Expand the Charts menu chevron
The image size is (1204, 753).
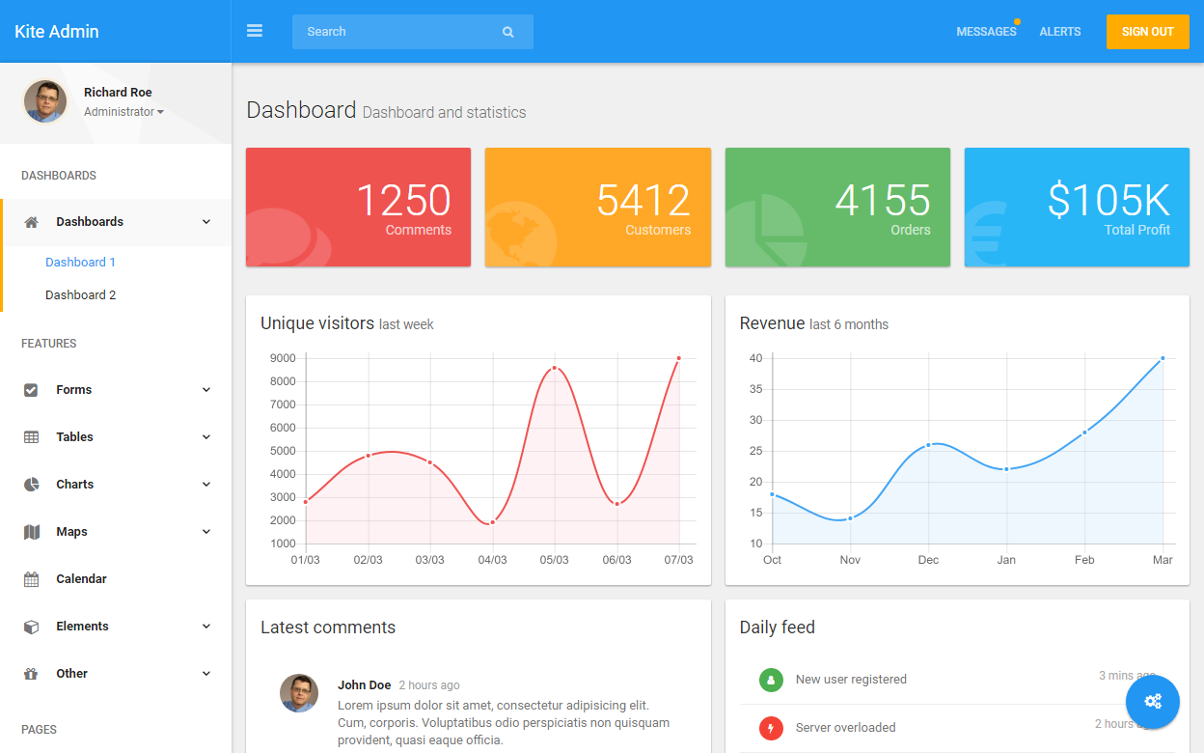(205, 485)
